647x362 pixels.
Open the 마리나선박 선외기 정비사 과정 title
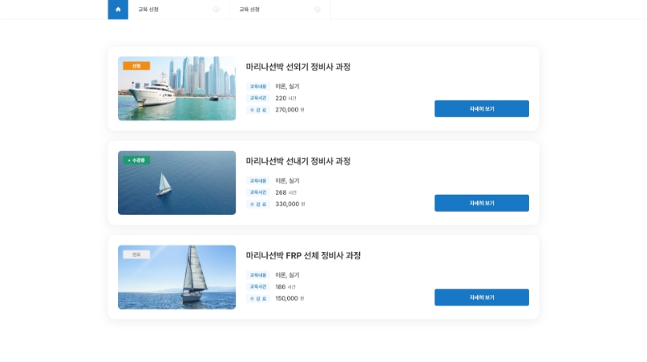point(298,67)
